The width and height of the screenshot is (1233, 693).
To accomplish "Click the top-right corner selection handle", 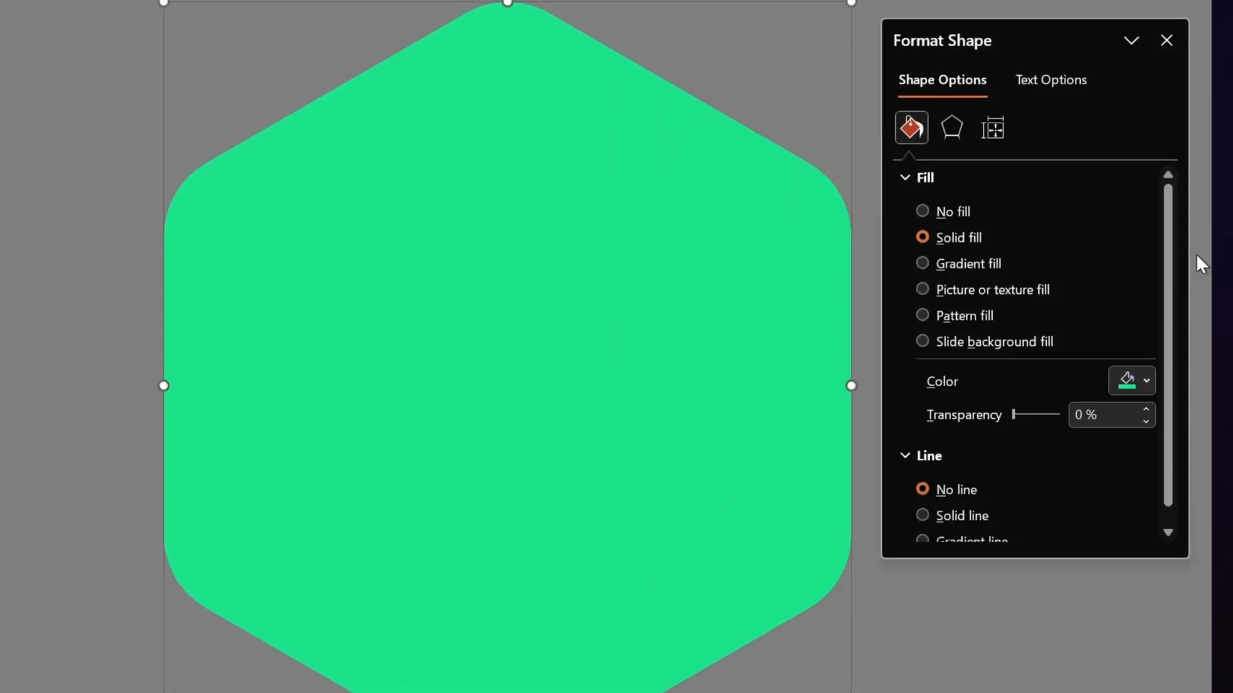I will coord(852,3).
